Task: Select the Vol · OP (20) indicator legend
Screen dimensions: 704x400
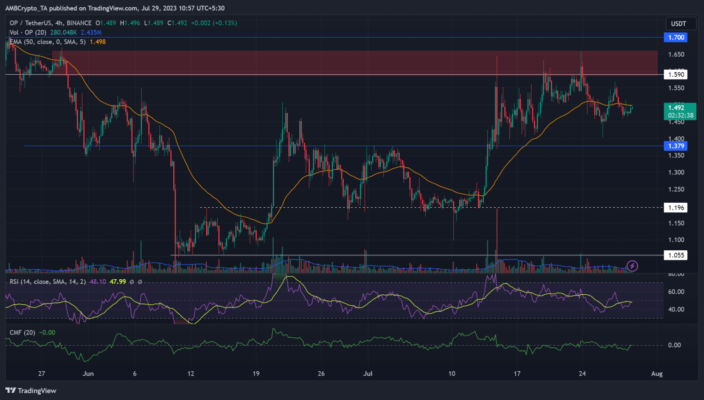Action: 28,32
